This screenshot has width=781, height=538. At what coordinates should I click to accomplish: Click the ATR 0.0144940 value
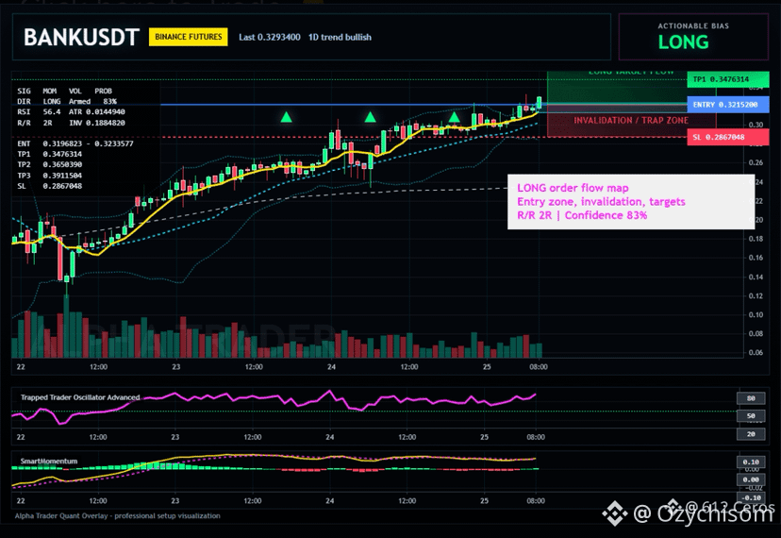pyautogui.click(x=96, y=112)
